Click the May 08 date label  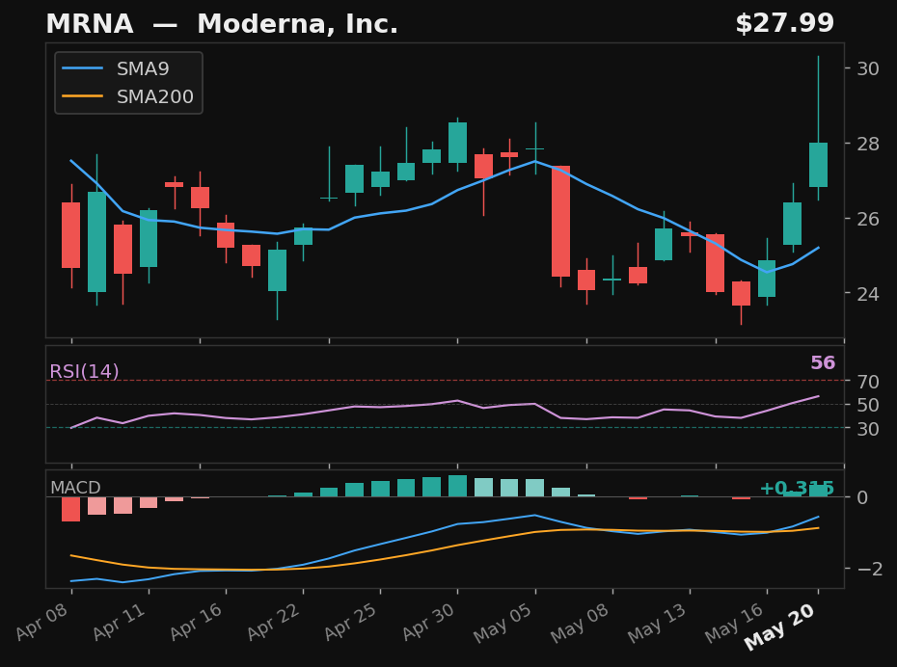pos(581,623)
